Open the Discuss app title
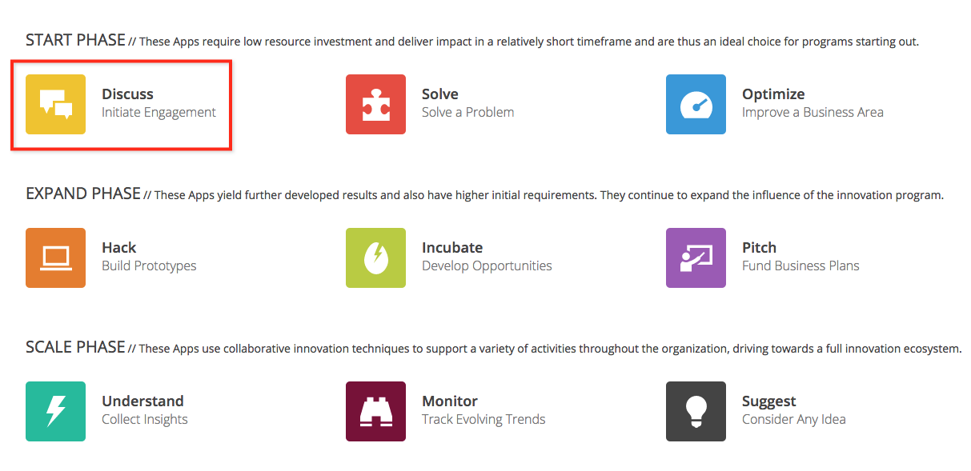The height and width of the screenshot is (471, 971). tap(127, 94)
